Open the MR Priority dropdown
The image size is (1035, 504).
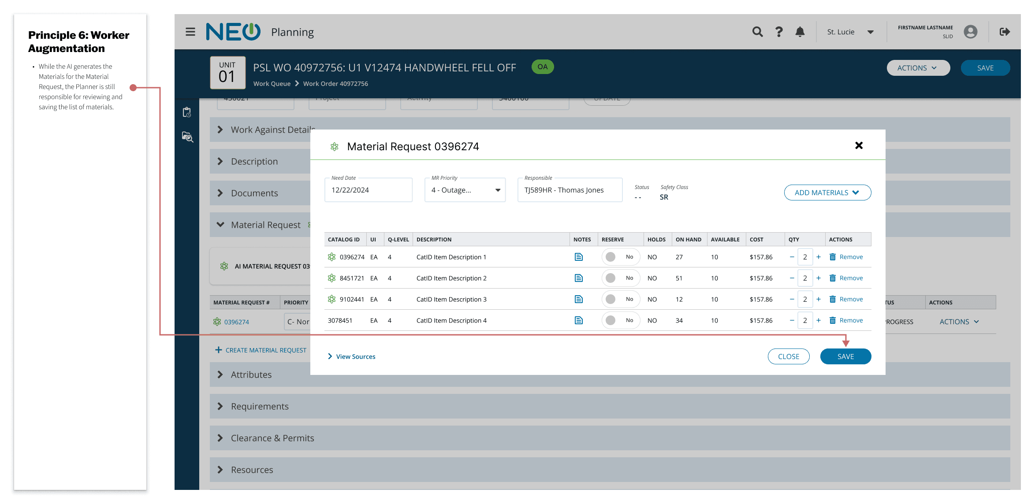[465, 190]
